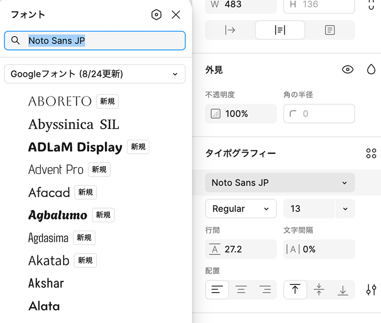Toggle layer visibility eye icon
Viewport: 381px width, 323px height.
click(348, 70)
